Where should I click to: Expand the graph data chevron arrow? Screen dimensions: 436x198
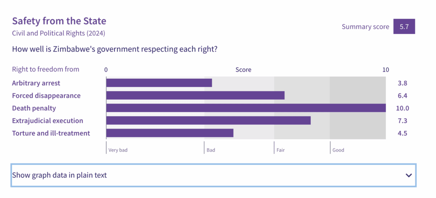(409, 175)
